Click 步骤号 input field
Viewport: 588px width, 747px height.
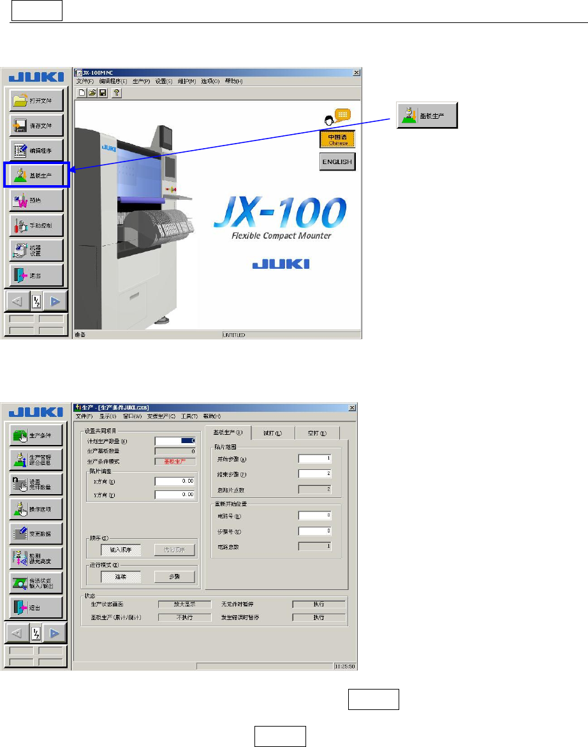tap(315, 531)
